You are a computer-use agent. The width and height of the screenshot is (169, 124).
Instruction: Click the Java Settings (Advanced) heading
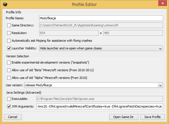(x=24, y=93)
